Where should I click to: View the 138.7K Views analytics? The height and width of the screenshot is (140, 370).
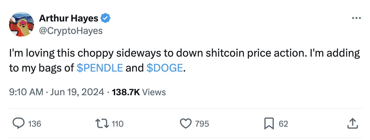[139, 92]
